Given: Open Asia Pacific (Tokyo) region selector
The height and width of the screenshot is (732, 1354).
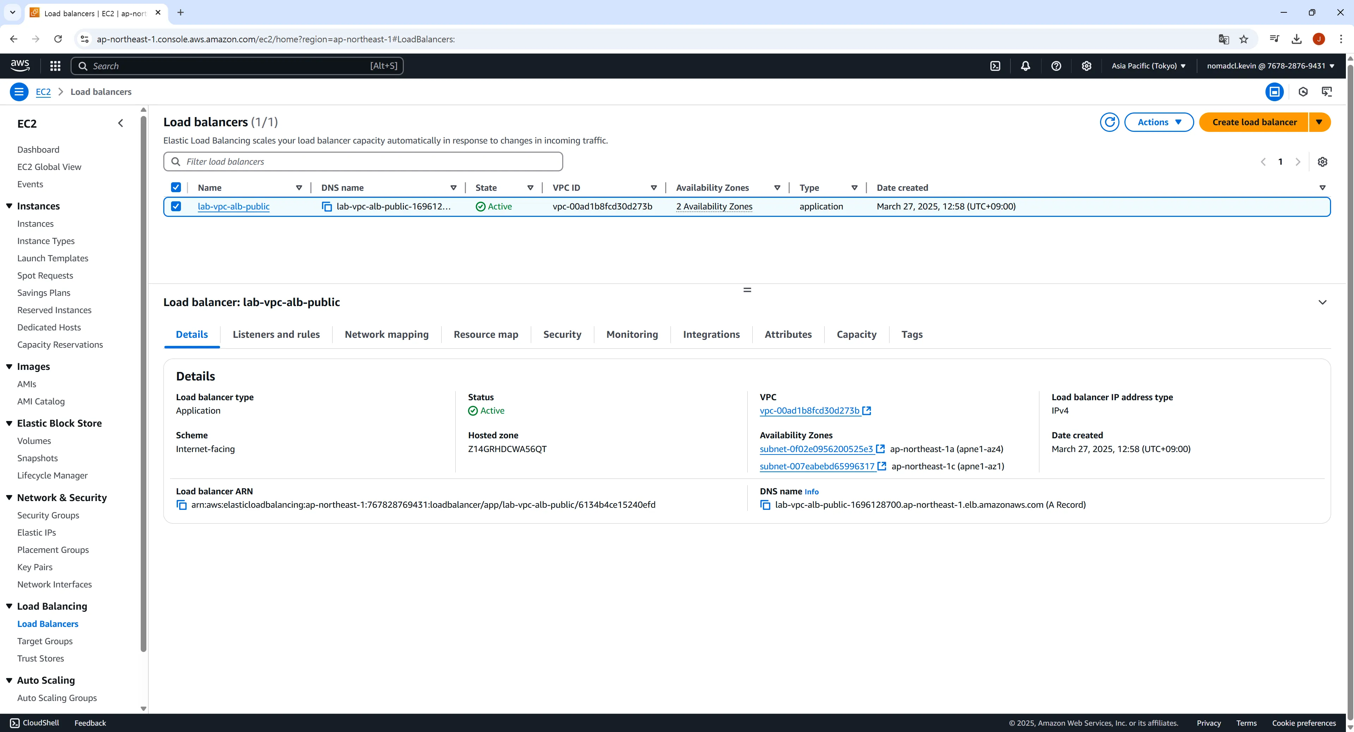Looking at the screenshot, I should click(1148, 66).
